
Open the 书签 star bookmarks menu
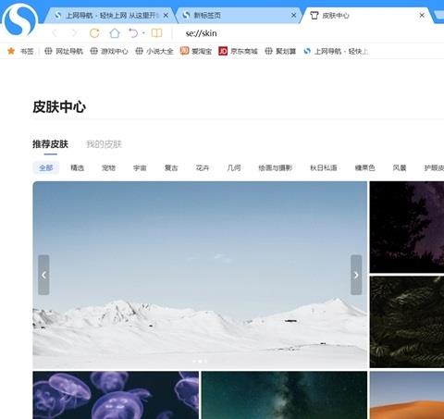[x=20, y=51]
